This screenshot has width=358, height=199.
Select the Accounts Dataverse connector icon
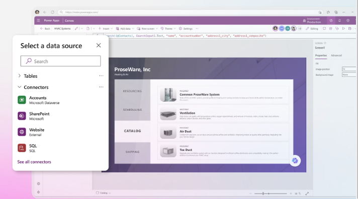[x=22, y=100]
